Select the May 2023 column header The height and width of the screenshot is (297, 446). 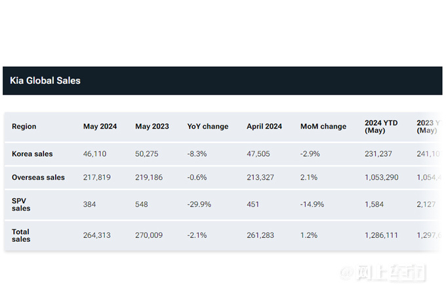[152, 127]
